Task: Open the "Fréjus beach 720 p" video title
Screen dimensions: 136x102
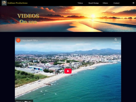Action: pos(29,40)
